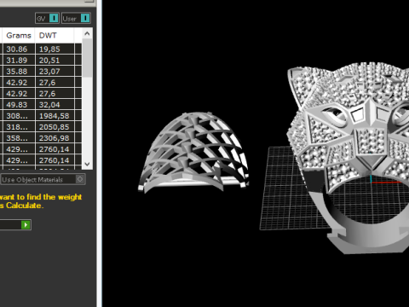Select the 31.89 grams cell
Screen dimensions: 409x307
tap(19, 61)
